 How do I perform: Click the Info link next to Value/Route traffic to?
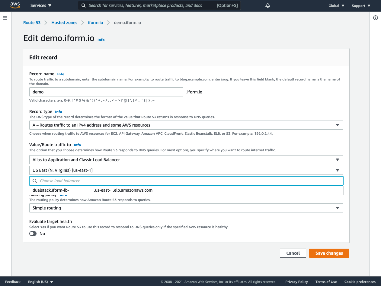(77, 145)
